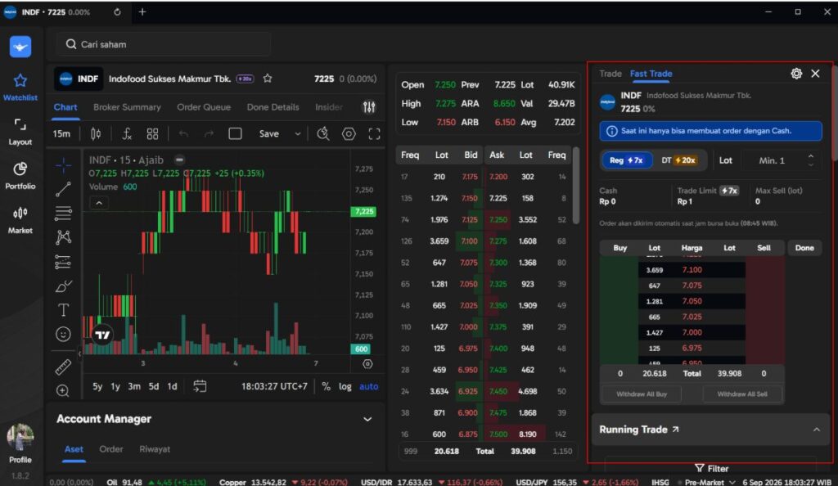Open the 15m interval selector
The image size is (838, 486).
click(x=61, y=134)
